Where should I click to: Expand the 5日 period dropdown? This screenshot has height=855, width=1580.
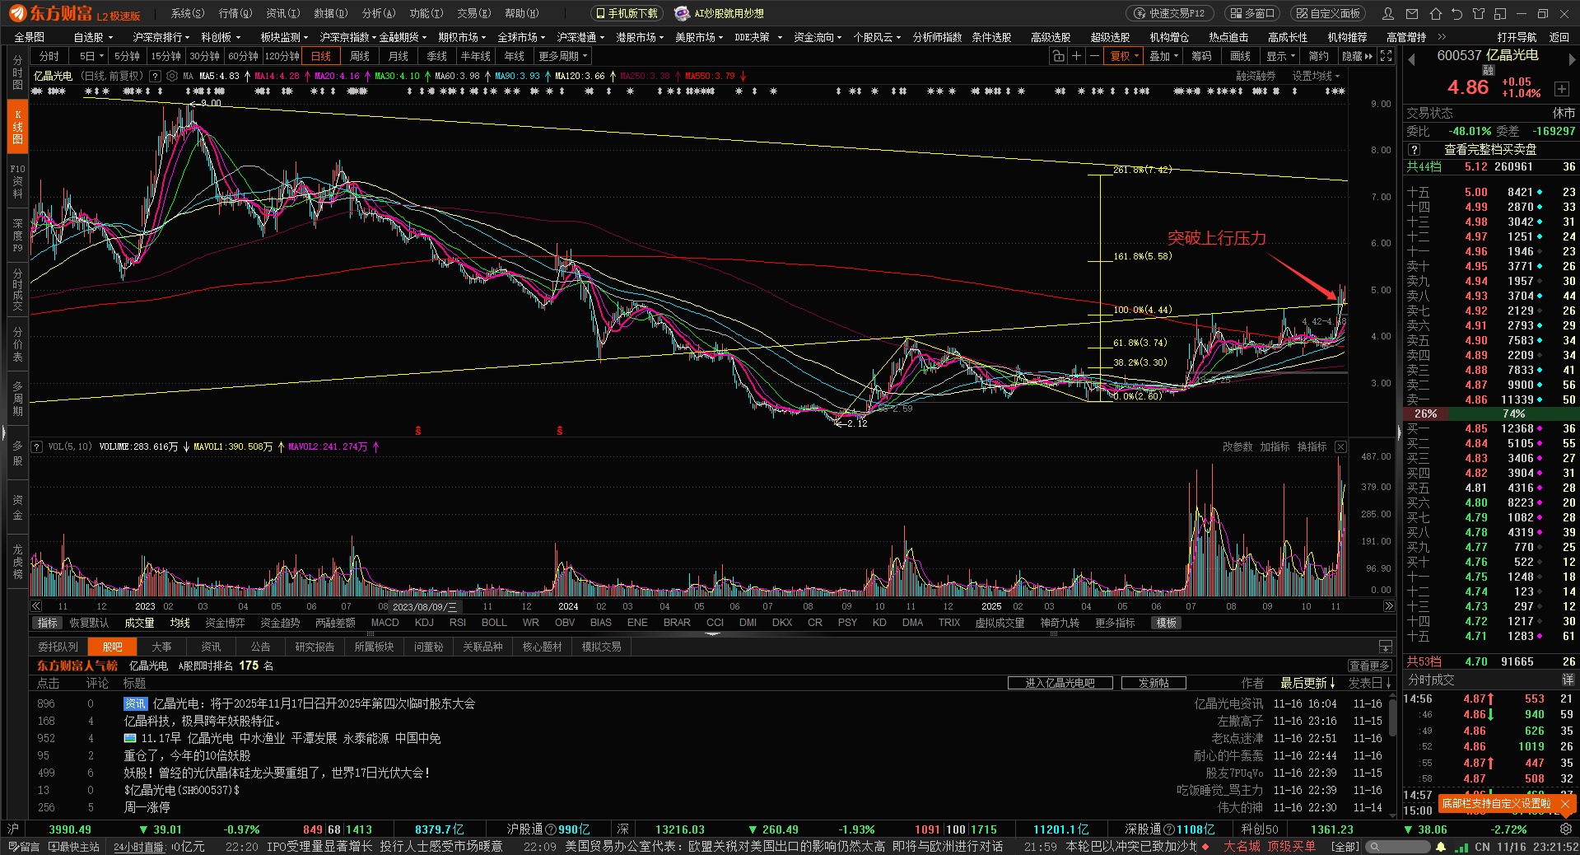click(91, 56)
